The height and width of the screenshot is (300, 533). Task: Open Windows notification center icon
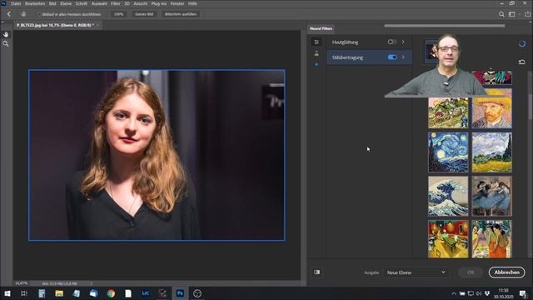[x=523, y=293]
